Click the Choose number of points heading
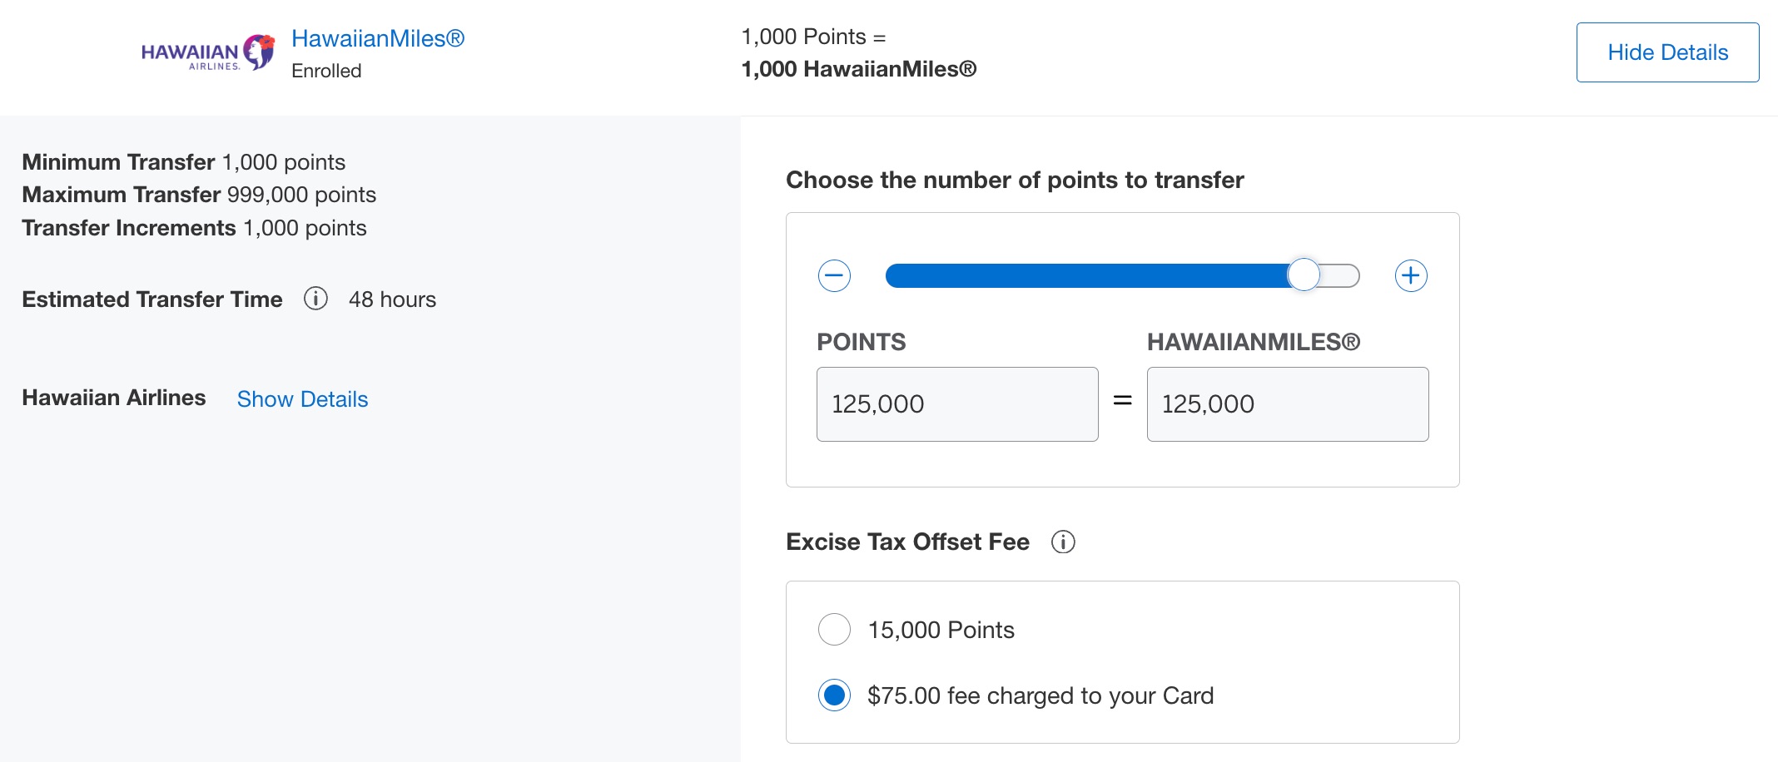1778x762 pixels. 1014,180
